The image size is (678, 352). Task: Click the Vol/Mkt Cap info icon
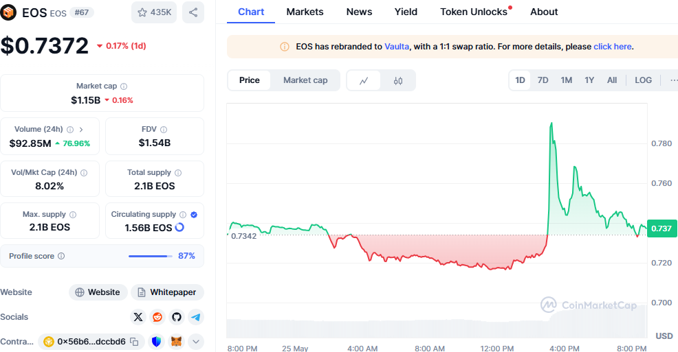point(84,172)
